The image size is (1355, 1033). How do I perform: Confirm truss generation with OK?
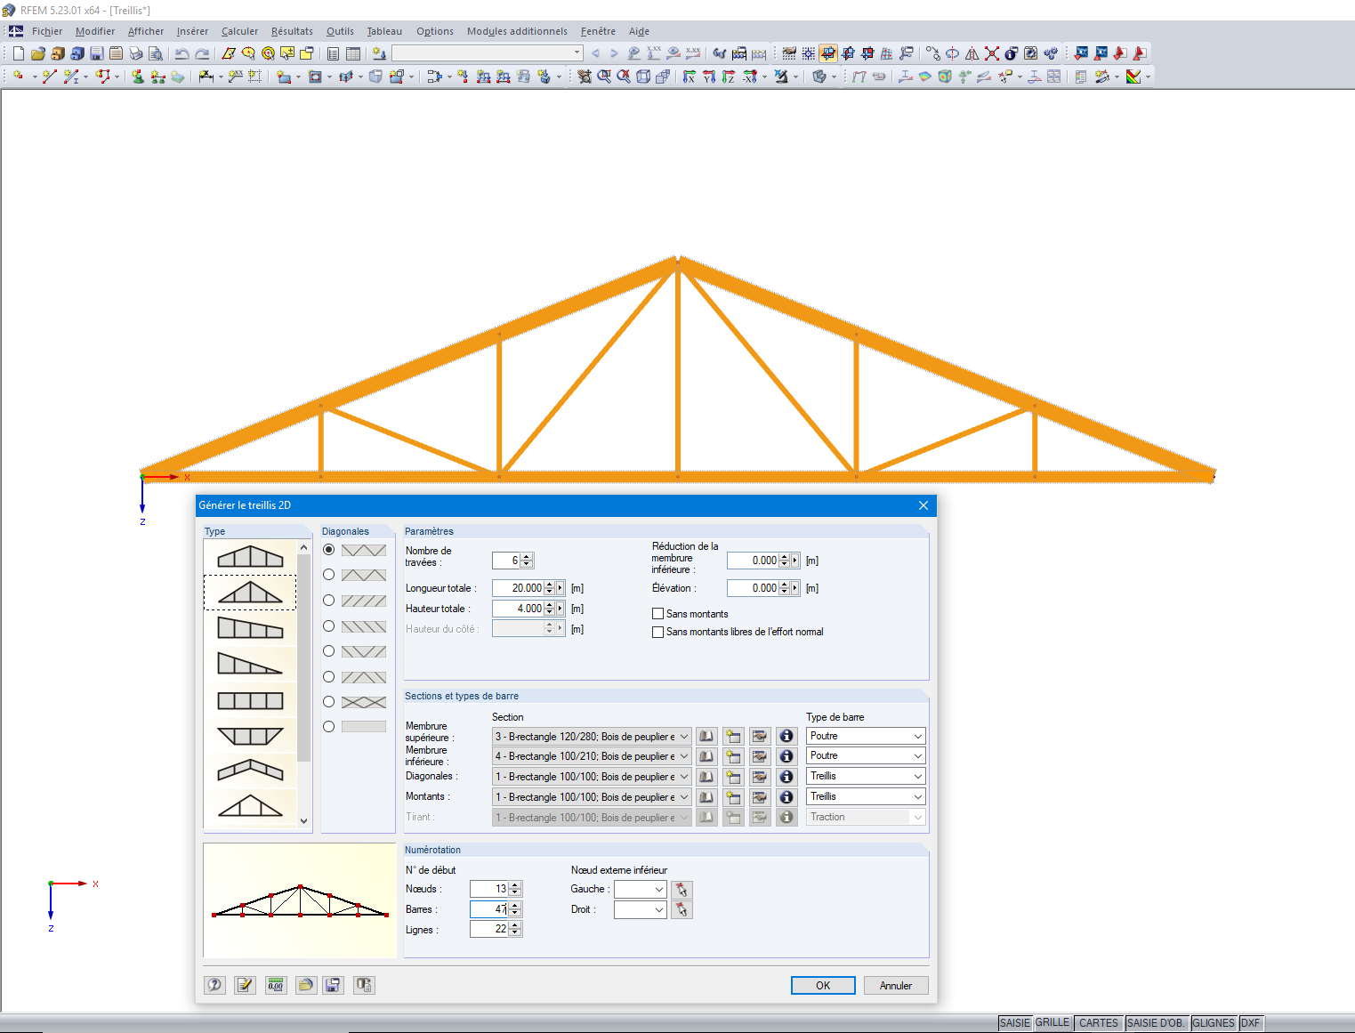tap(823, 985)
